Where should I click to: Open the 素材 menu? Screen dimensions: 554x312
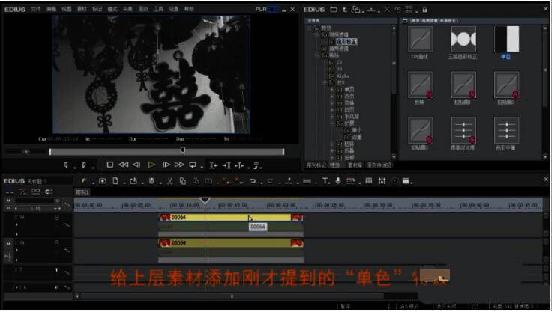(x=82, y=9)
